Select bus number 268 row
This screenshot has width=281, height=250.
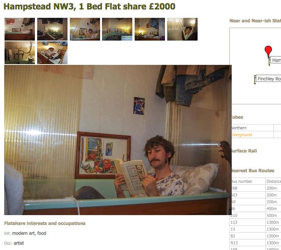pos(255,188)
